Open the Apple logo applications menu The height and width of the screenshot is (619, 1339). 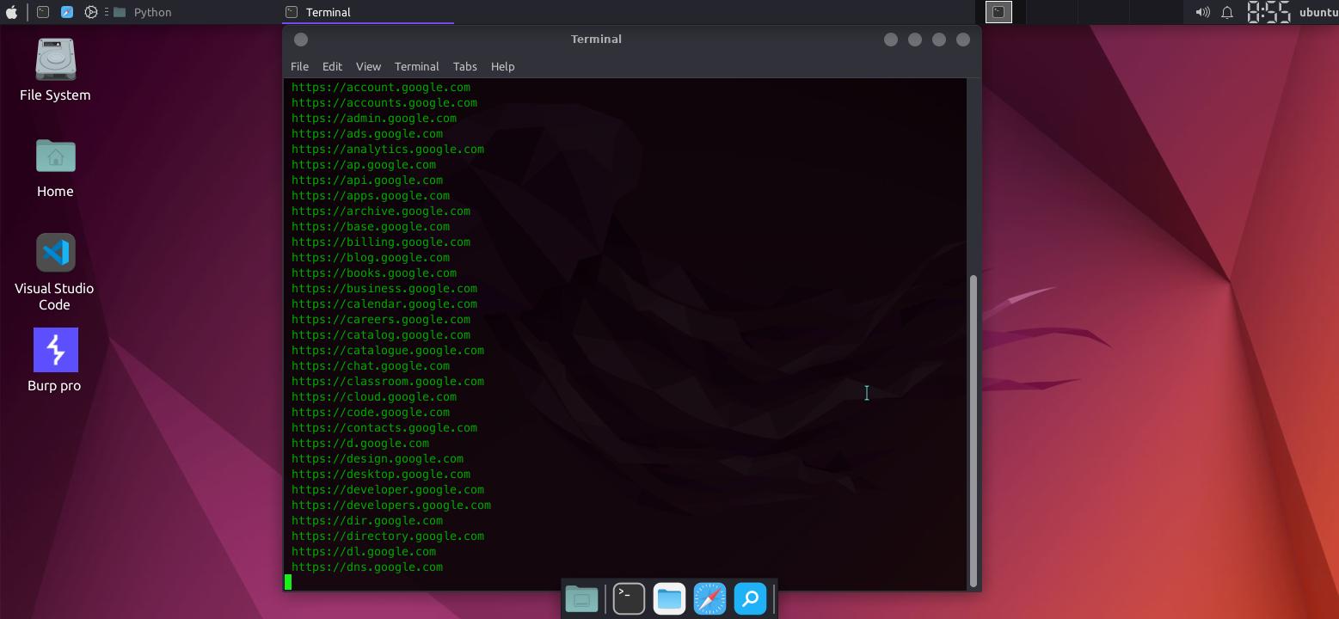click(x=11, y=12)
